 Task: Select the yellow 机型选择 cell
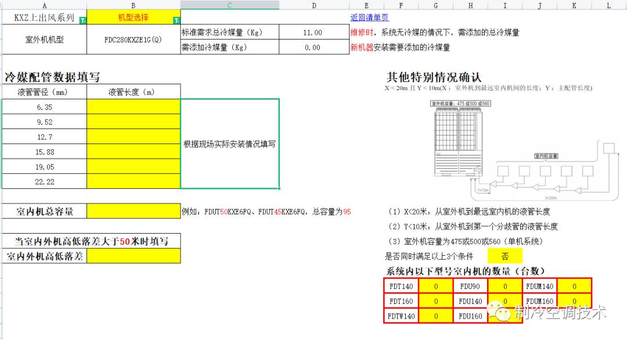[134, 17]
